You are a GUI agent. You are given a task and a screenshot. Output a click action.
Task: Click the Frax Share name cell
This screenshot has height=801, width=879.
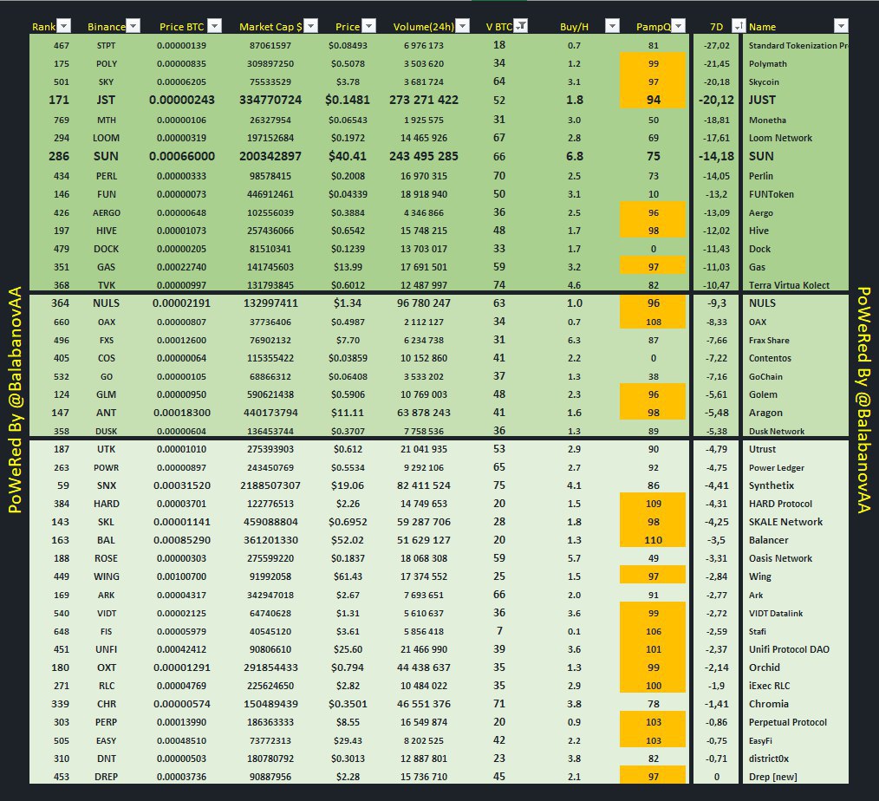click(x=769, y=340)
